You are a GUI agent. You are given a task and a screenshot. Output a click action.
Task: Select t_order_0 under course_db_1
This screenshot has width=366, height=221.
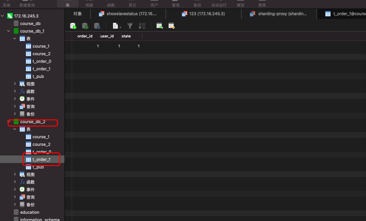coord(42,61)
